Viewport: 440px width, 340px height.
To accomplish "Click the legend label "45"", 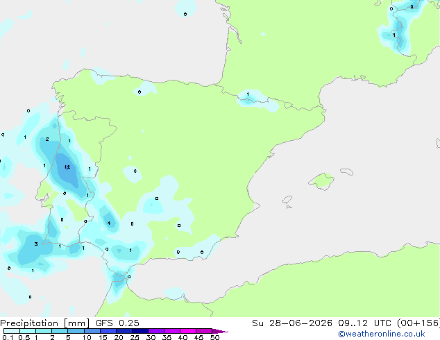I will 198,337.
